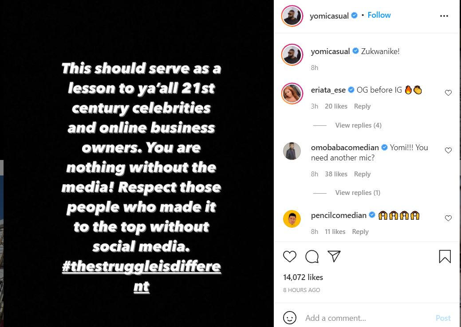
Task: Open the emoji picker smiley icon
Action: (x=290, y=318)
